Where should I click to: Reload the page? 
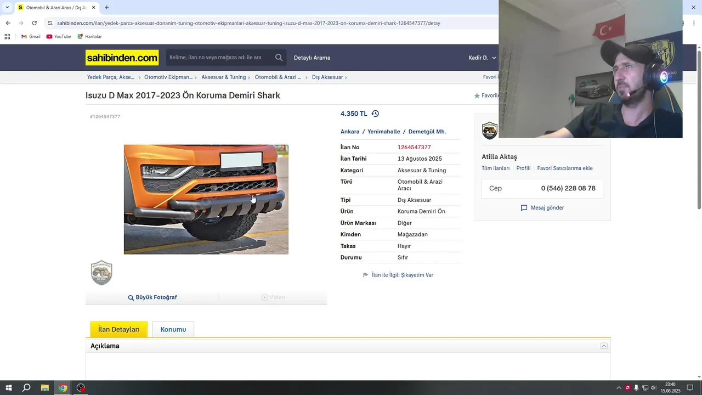[34, 23]
